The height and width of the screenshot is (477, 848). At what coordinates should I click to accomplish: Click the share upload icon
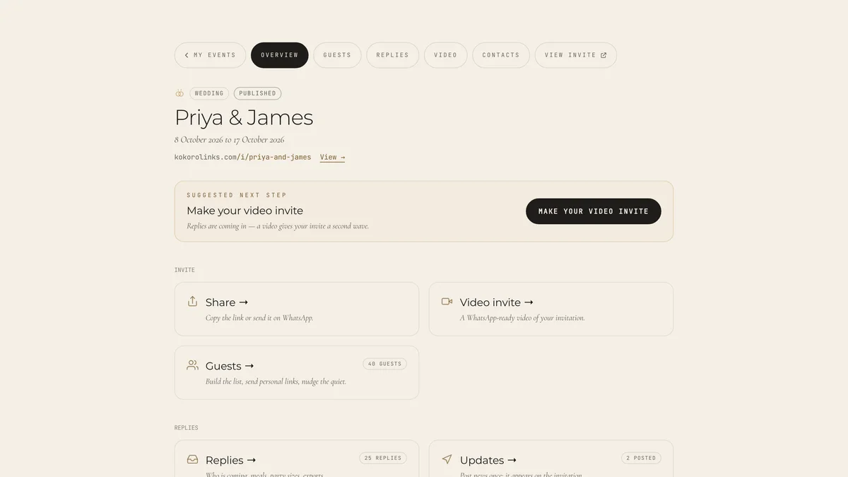click(192, 302)
